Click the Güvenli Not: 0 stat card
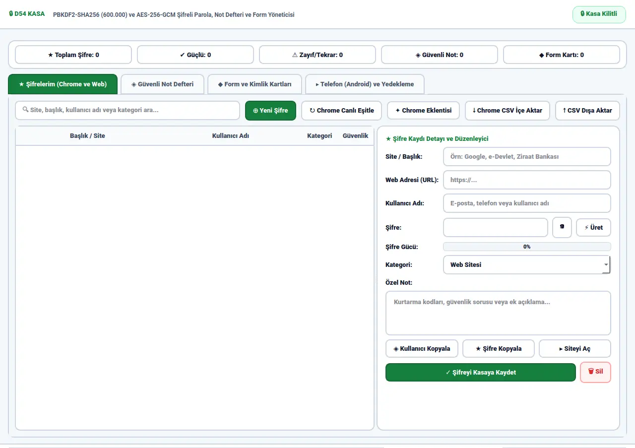 pos(440,55)
